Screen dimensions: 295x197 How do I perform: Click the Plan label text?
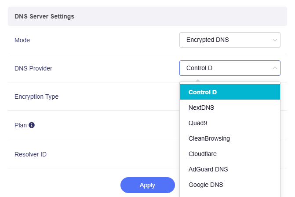click(x=21, y=125)
